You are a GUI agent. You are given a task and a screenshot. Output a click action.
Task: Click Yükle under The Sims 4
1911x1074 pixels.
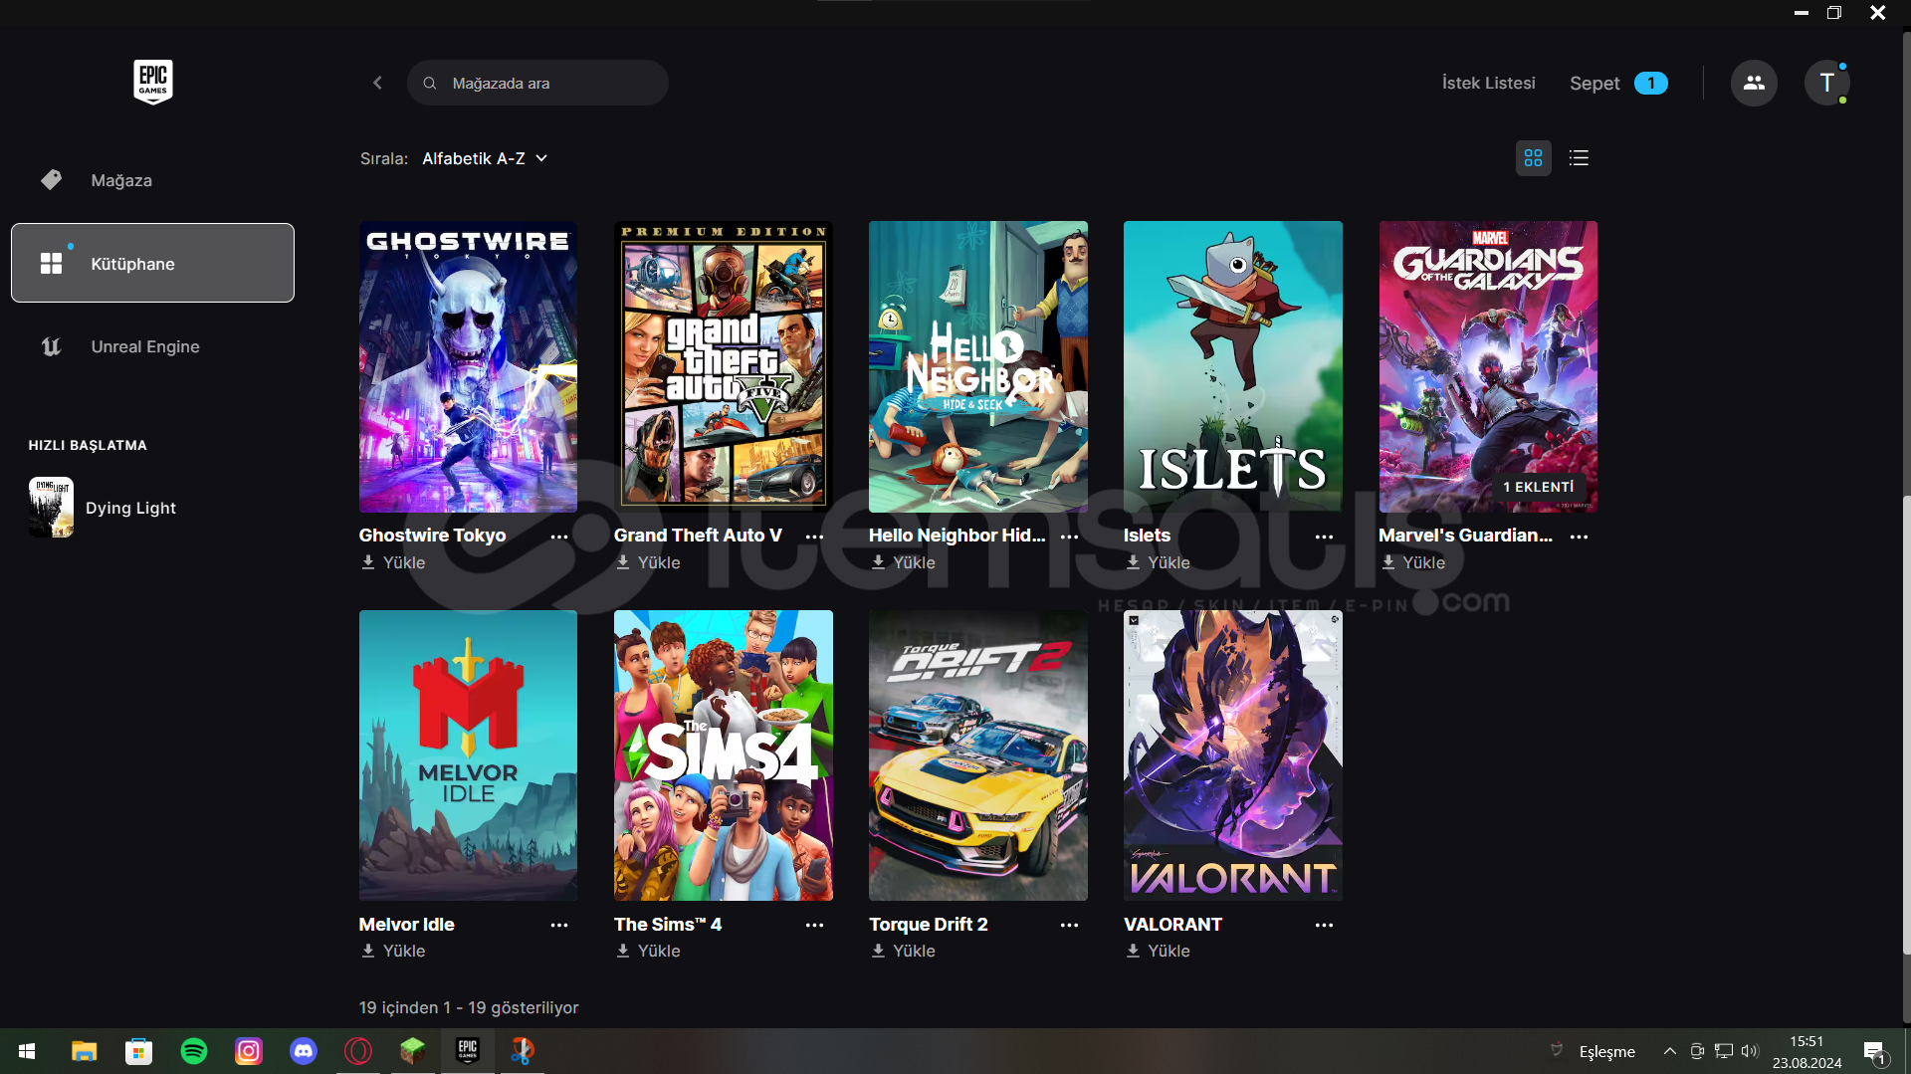pos(648,951)
